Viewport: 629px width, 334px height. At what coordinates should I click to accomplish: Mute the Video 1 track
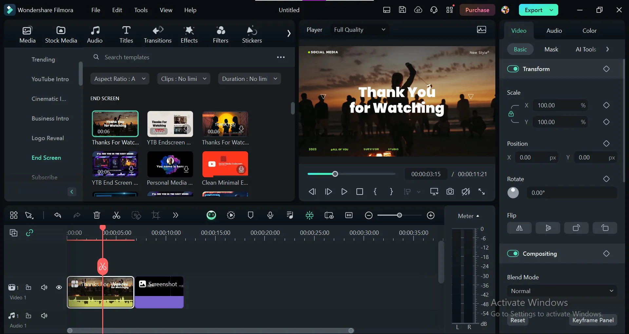point(44,287)
